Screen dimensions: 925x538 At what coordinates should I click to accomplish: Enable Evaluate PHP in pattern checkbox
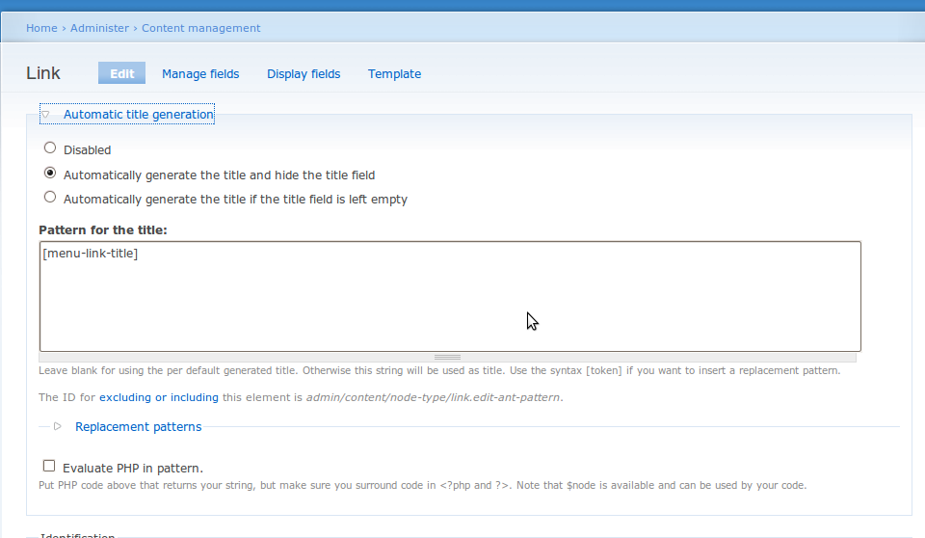point(49,466)
